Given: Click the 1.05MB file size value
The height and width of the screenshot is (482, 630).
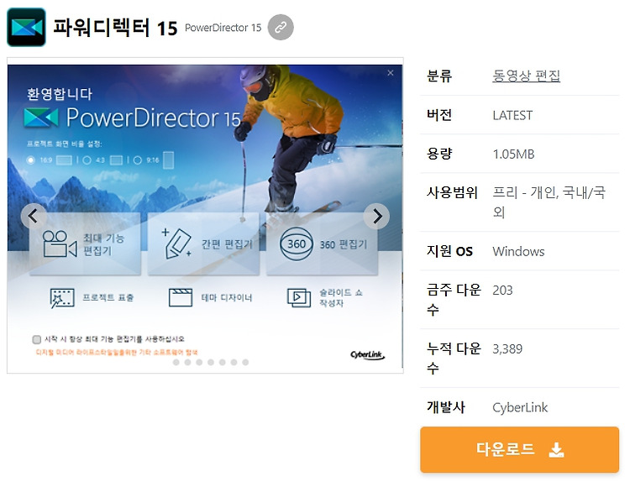Looking at the screenshot, I should point(513,154).
